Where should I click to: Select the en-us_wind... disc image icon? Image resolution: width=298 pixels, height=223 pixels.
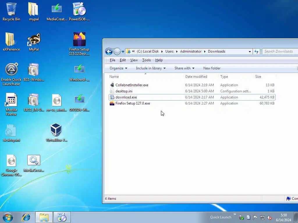(x=57, y=102)
